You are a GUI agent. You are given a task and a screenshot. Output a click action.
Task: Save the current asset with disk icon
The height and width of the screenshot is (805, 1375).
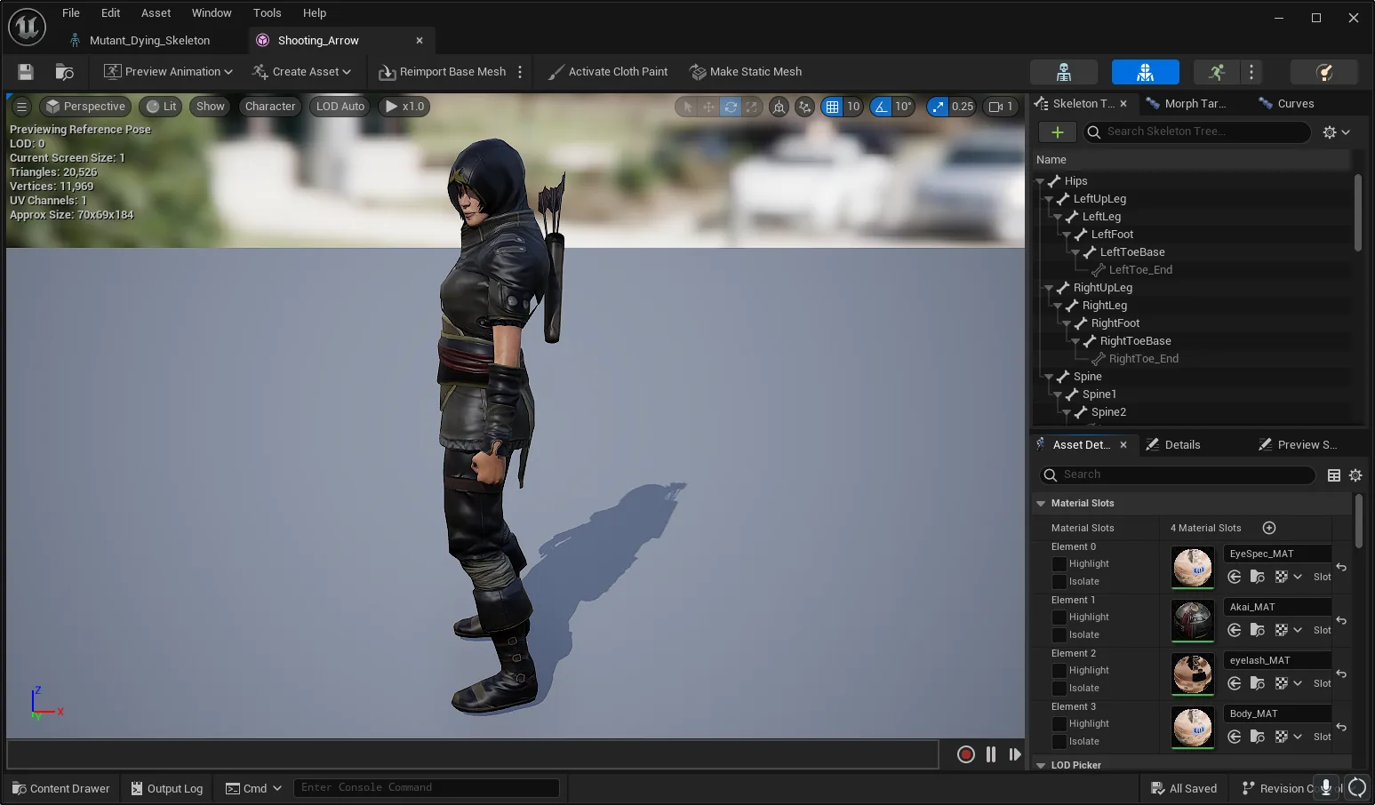point(26,72)
